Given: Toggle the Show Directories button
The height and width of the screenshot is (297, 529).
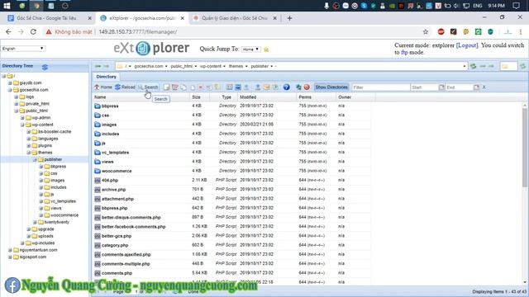Looking at the screenshot, I should click(x=331, y=87).
